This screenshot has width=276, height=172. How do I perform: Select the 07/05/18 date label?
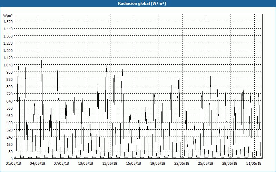[61, 163]
